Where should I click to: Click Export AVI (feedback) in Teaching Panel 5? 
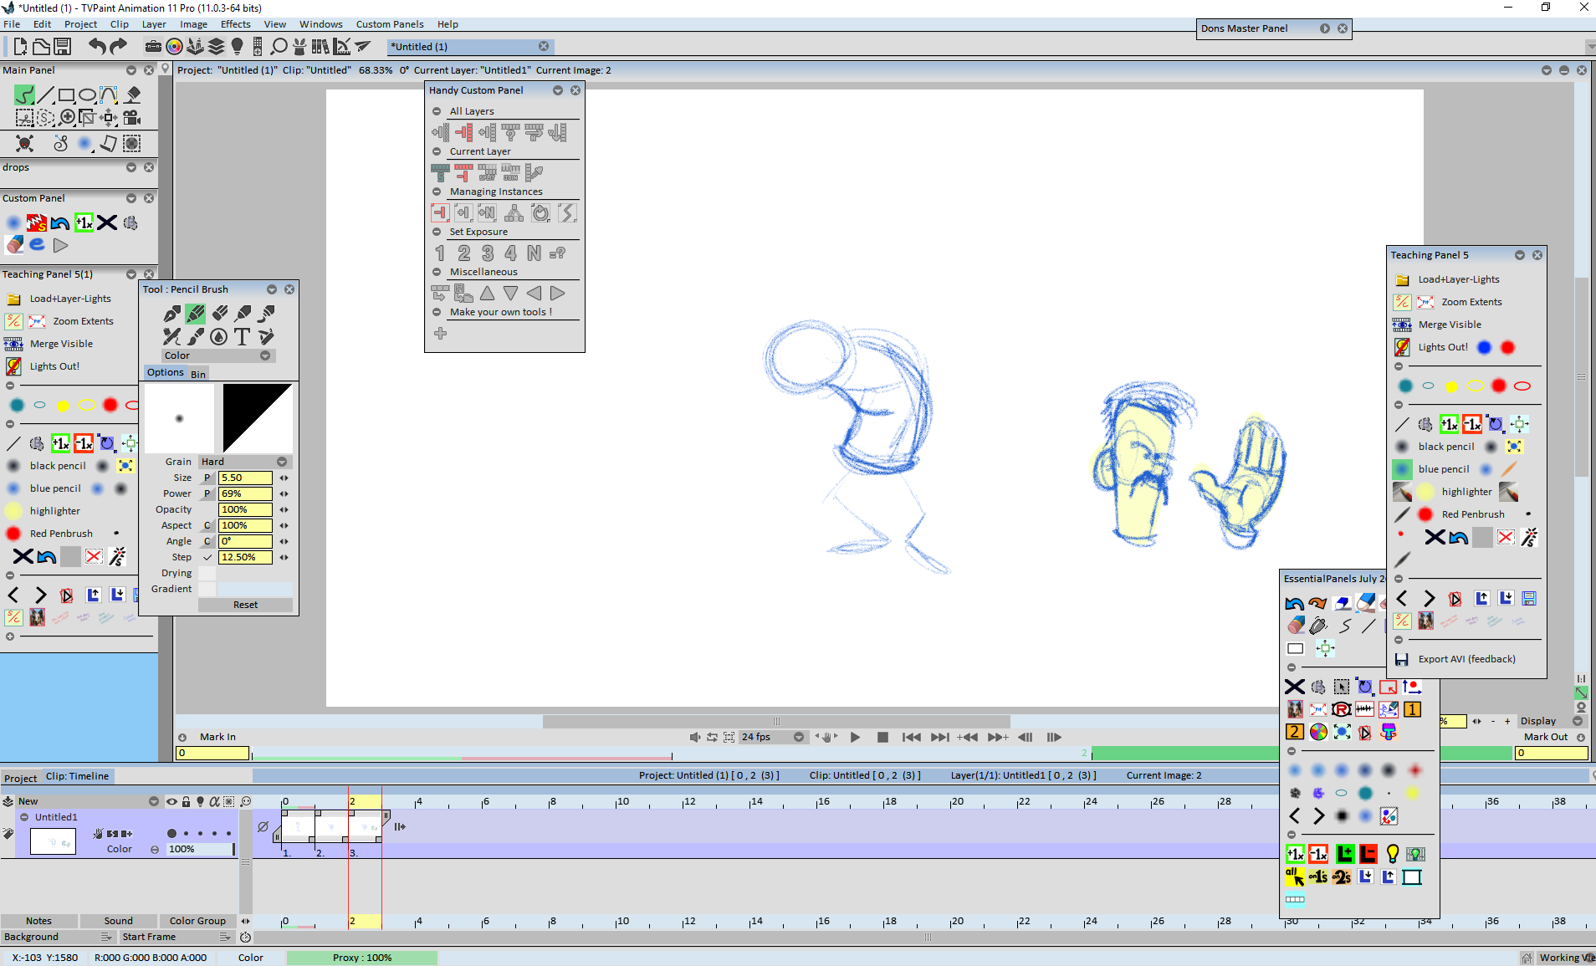[1466, 659]
